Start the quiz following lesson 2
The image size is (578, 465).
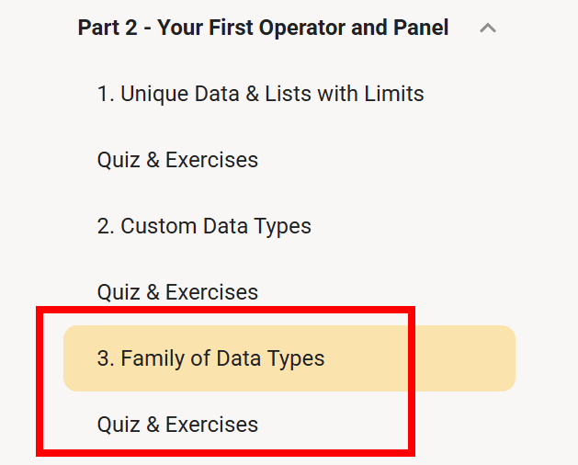tap(177, 292)
